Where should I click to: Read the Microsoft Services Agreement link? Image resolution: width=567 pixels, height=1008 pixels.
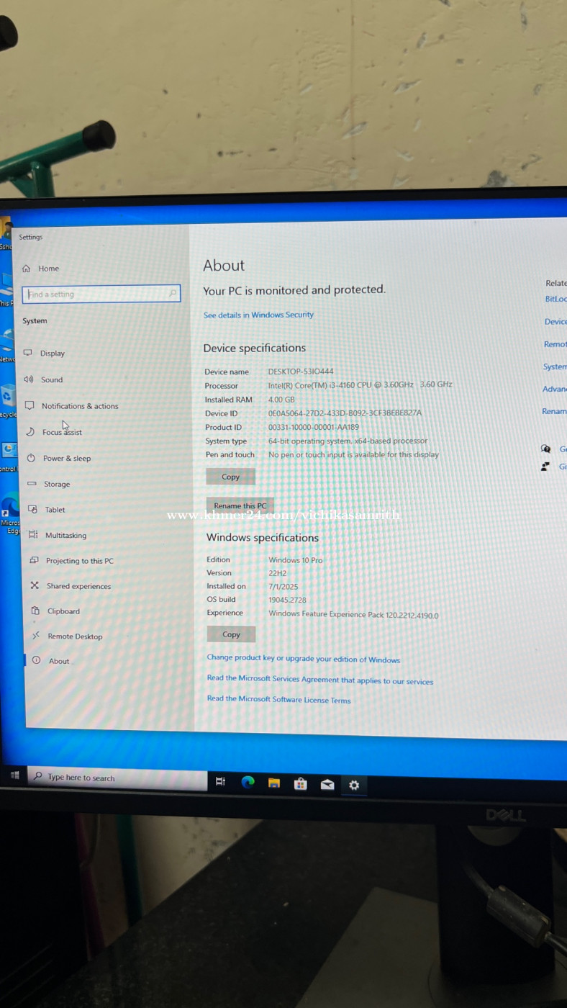coord(320,680)
